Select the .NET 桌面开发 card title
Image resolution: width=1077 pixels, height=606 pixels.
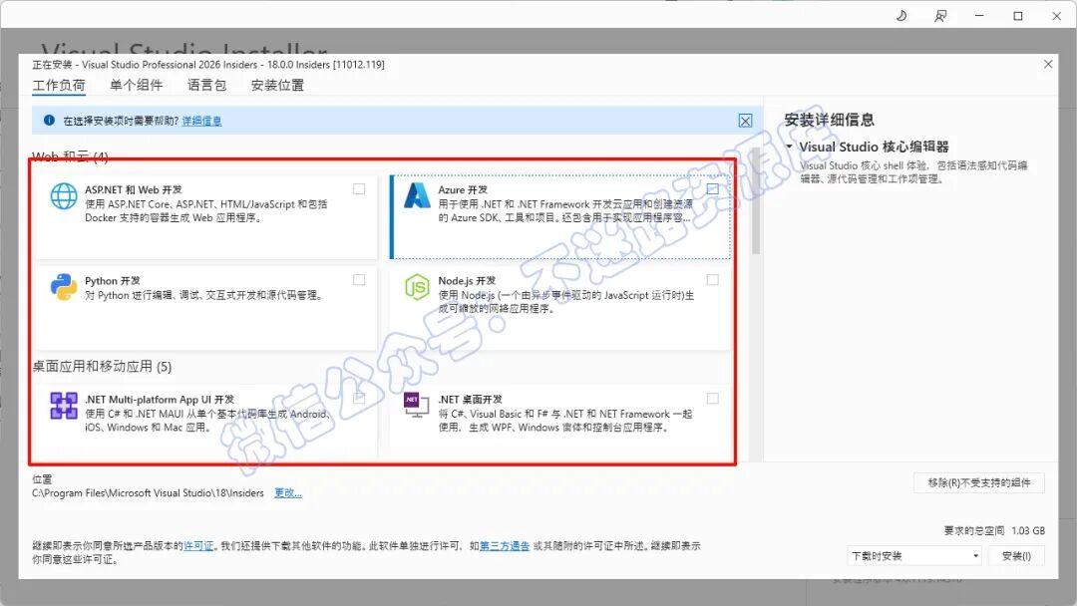471,399
